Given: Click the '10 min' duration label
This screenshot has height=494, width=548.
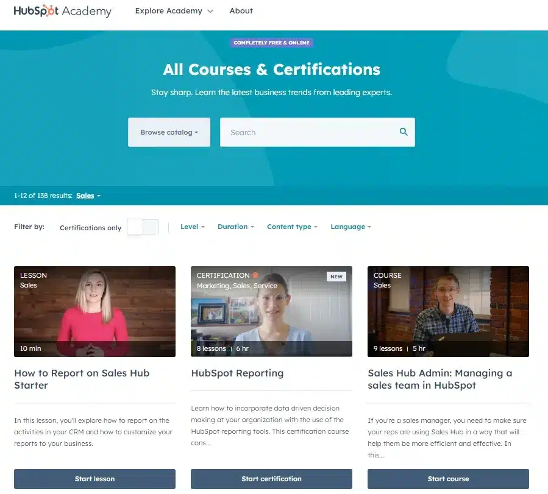Looking at the screenshot, I should (x=30, y=348).
